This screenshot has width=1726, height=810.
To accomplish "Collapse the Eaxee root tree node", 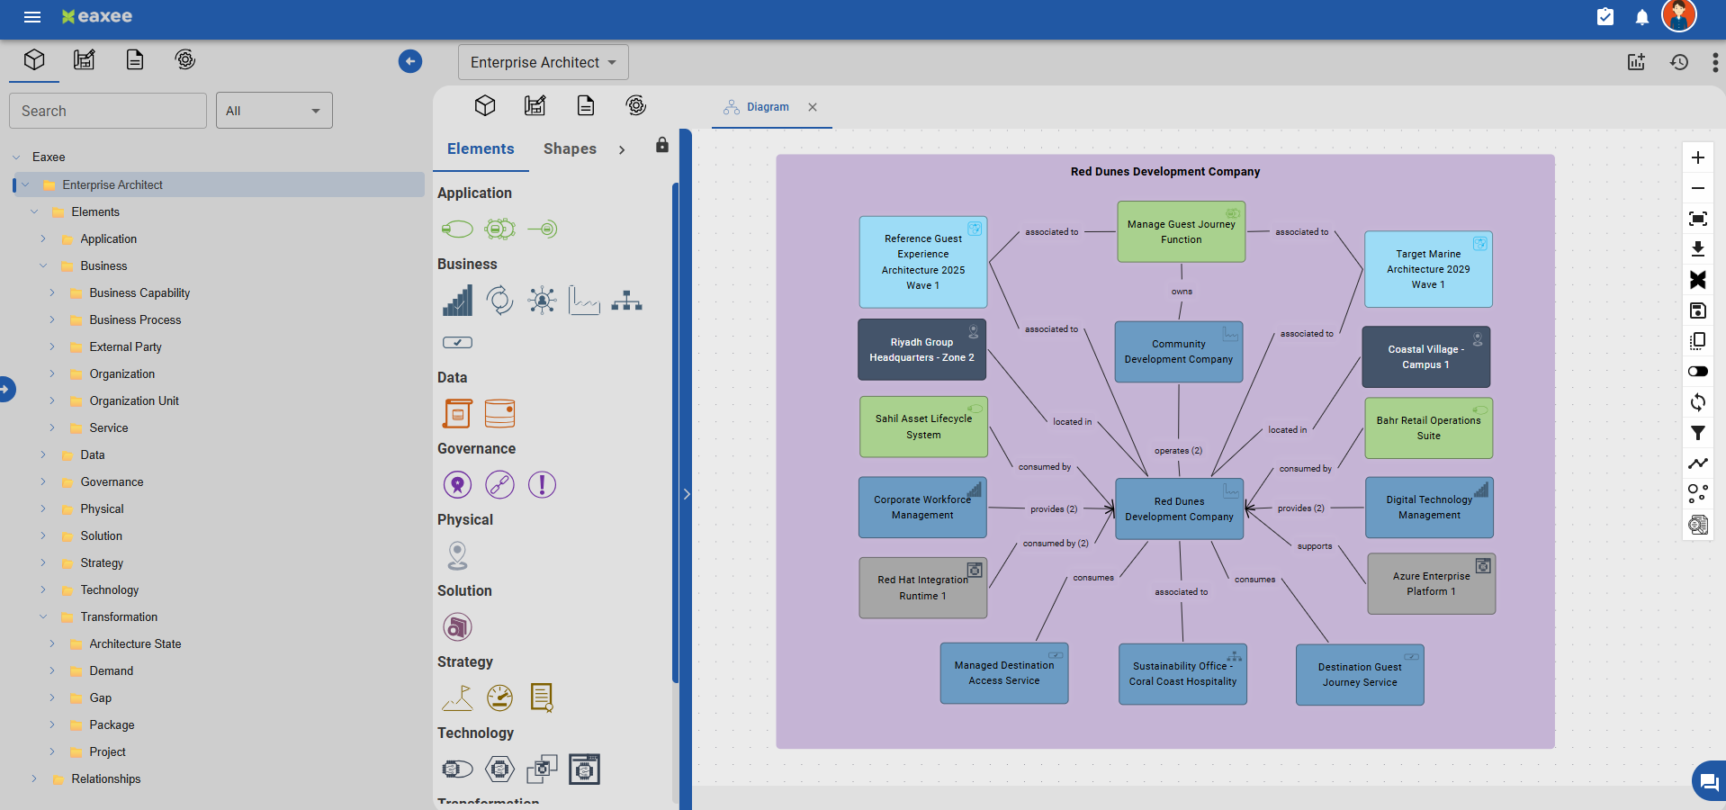I will click(x=16, y=157).
